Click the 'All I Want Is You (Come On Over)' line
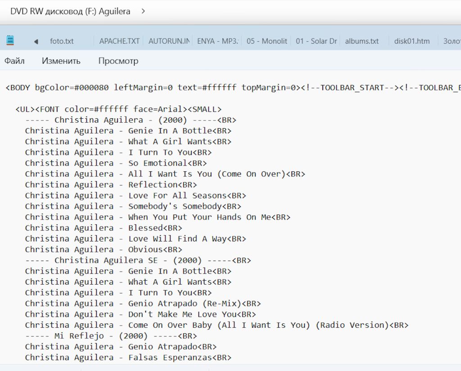Viewport: 461px width, 371px height. (x=165, y=174)
